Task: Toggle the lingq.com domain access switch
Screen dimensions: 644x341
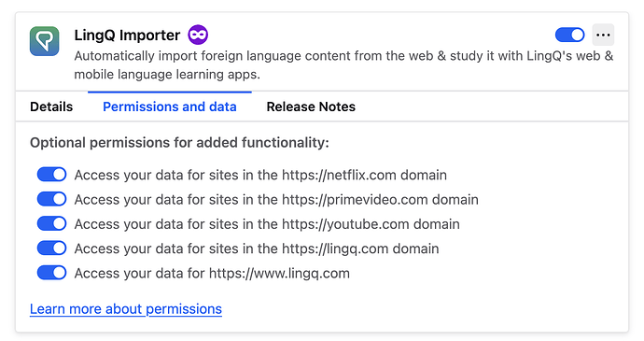Action: [x=51, y=248]
